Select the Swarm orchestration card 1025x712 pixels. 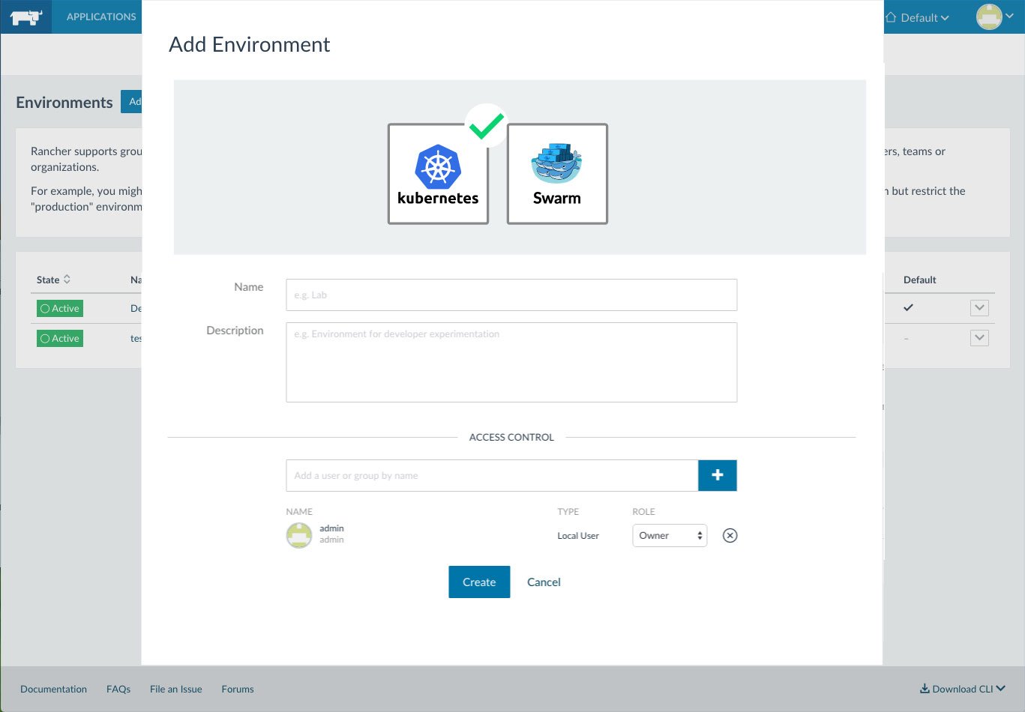point(557,174)
